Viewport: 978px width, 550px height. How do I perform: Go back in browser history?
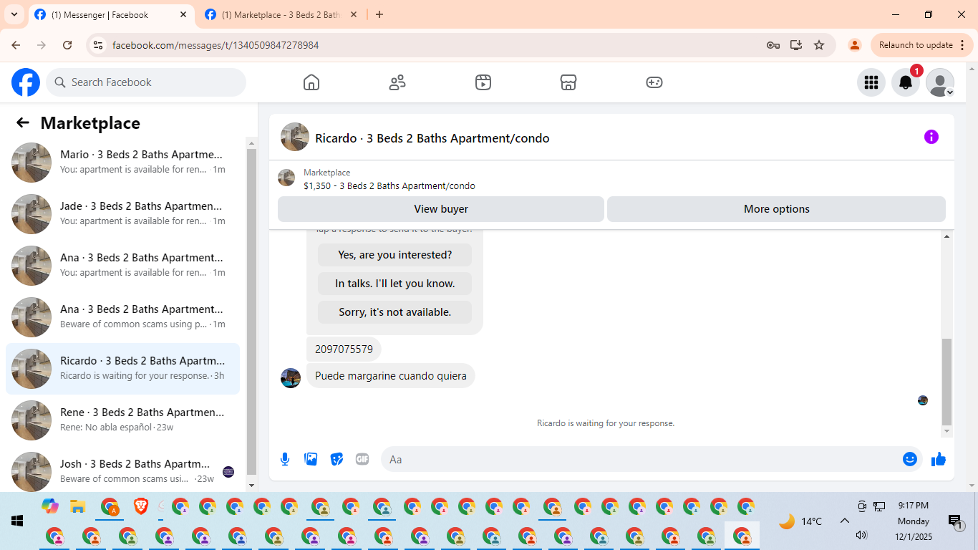tap(16, 45)
